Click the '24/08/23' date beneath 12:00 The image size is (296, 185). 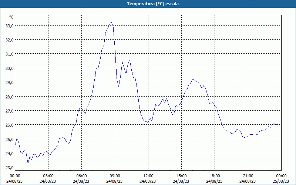(x=148, y=181)
